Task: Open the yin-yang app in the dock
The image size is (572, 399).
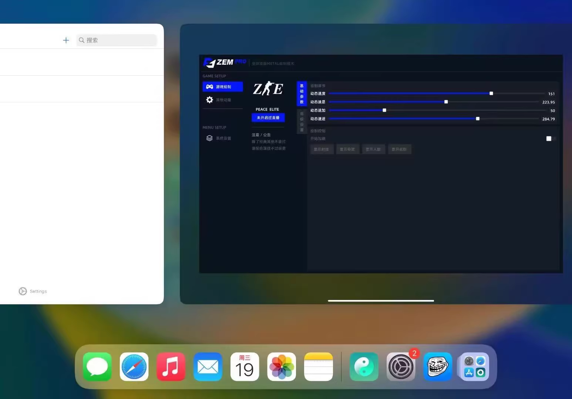Action: coord(364,367)
